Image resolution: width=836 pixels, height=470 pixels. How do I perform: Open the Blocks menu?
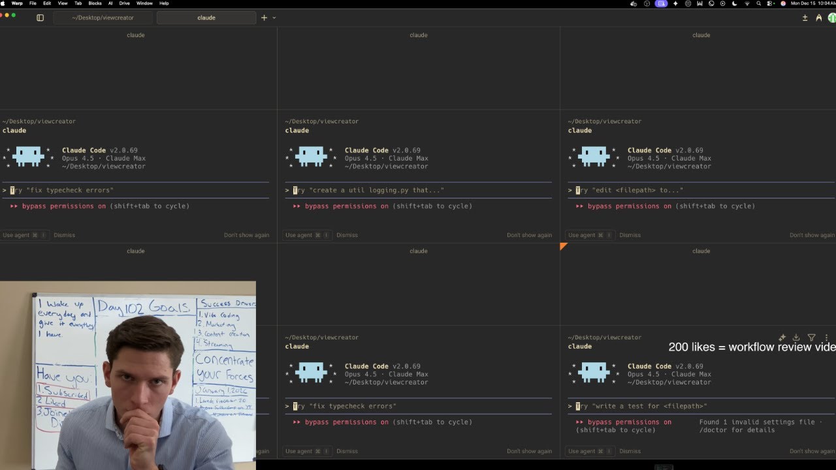95,3
